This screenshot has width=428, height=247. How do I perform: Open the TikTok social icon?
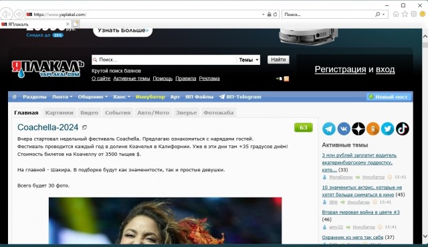(403, 129)
